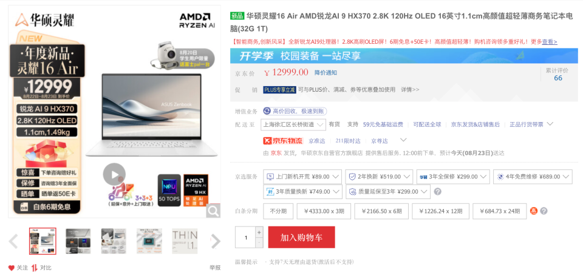This screenshot has width=583, height=278.
Task: Select the 不分期 no-installment option
Action: tap(278, 211)
